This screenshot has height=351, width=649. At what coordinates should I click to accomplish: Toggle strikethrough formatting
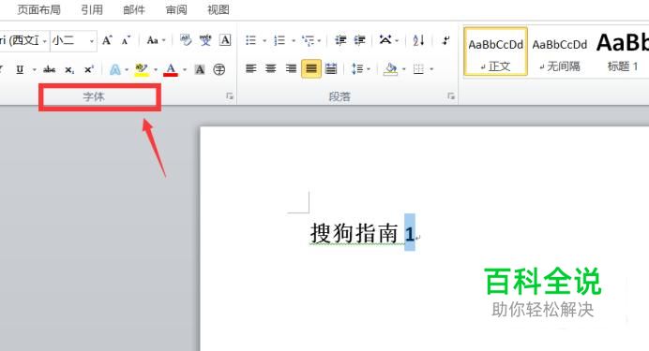click(x=50, y=69)
